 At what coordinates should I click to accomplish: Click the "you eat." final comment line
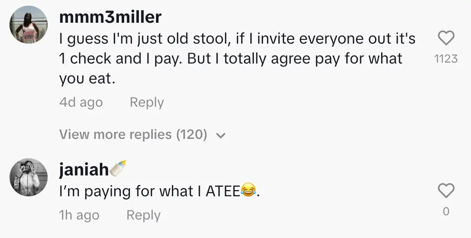[88, 79]
